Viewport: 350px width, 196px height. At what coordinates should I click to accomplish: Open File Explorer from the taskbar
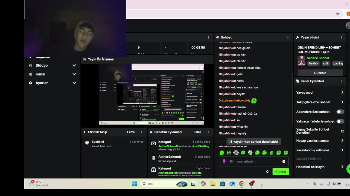click(x=212, y=184)
